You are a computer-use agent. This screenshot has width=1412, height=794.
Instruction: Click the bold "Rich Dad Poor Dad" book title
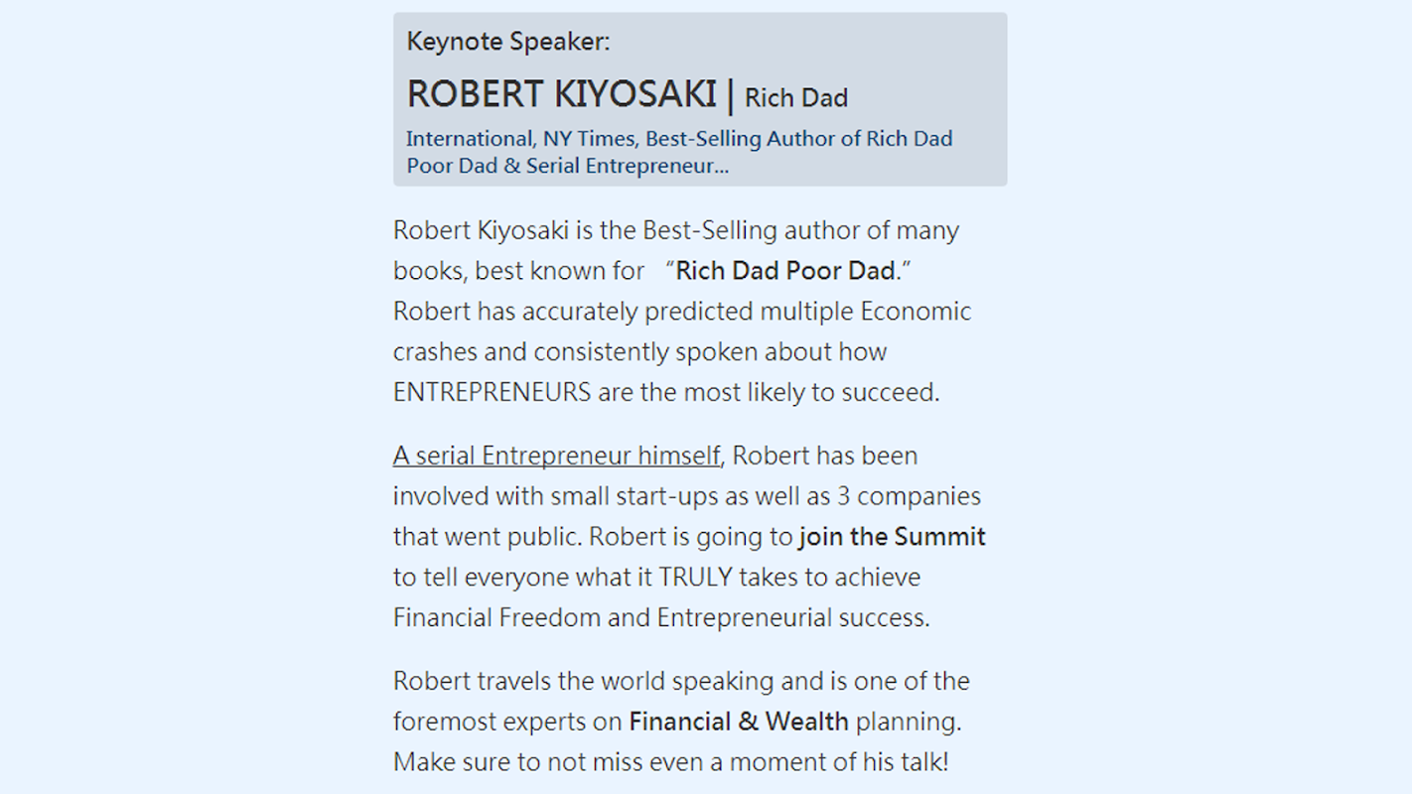[785, 271]
